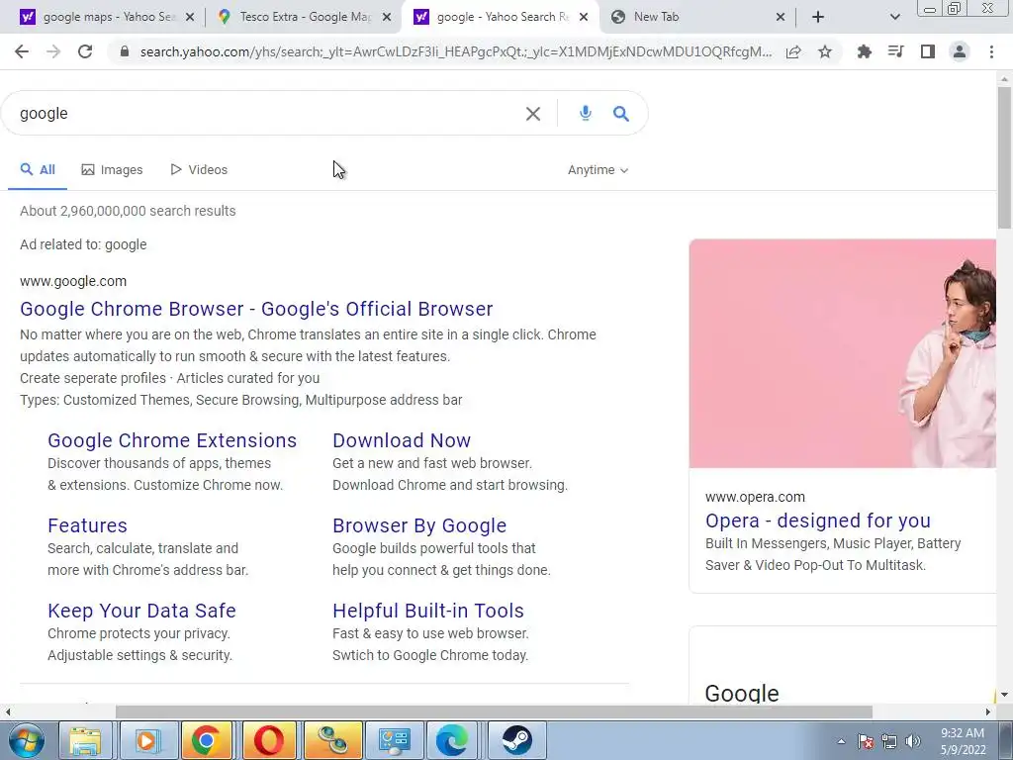Close the Tesco Extra tab

click(387, 18)
